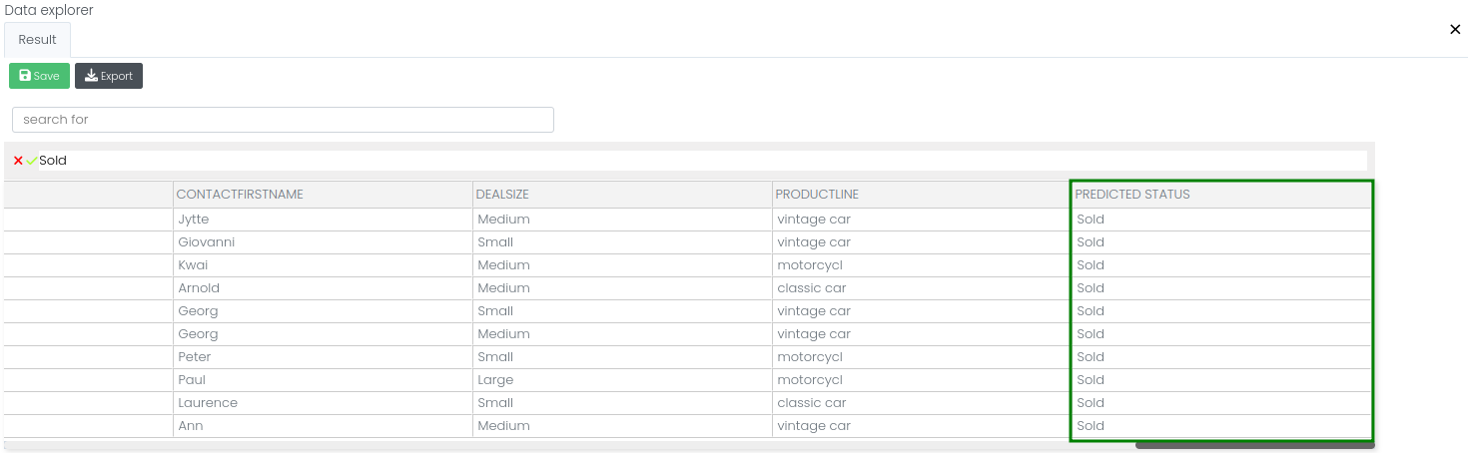The image size is (1469, 453).
Task: Select the Jytte contact name cell
Action: point(194,220)
